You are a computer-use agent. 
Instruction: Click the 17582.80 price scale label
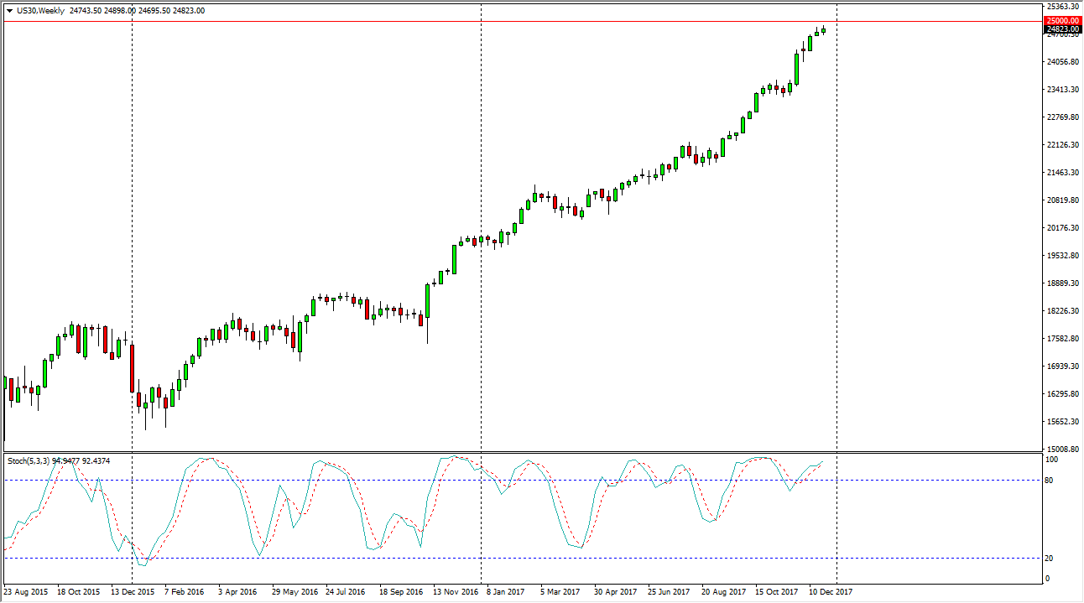point(1061,339)
